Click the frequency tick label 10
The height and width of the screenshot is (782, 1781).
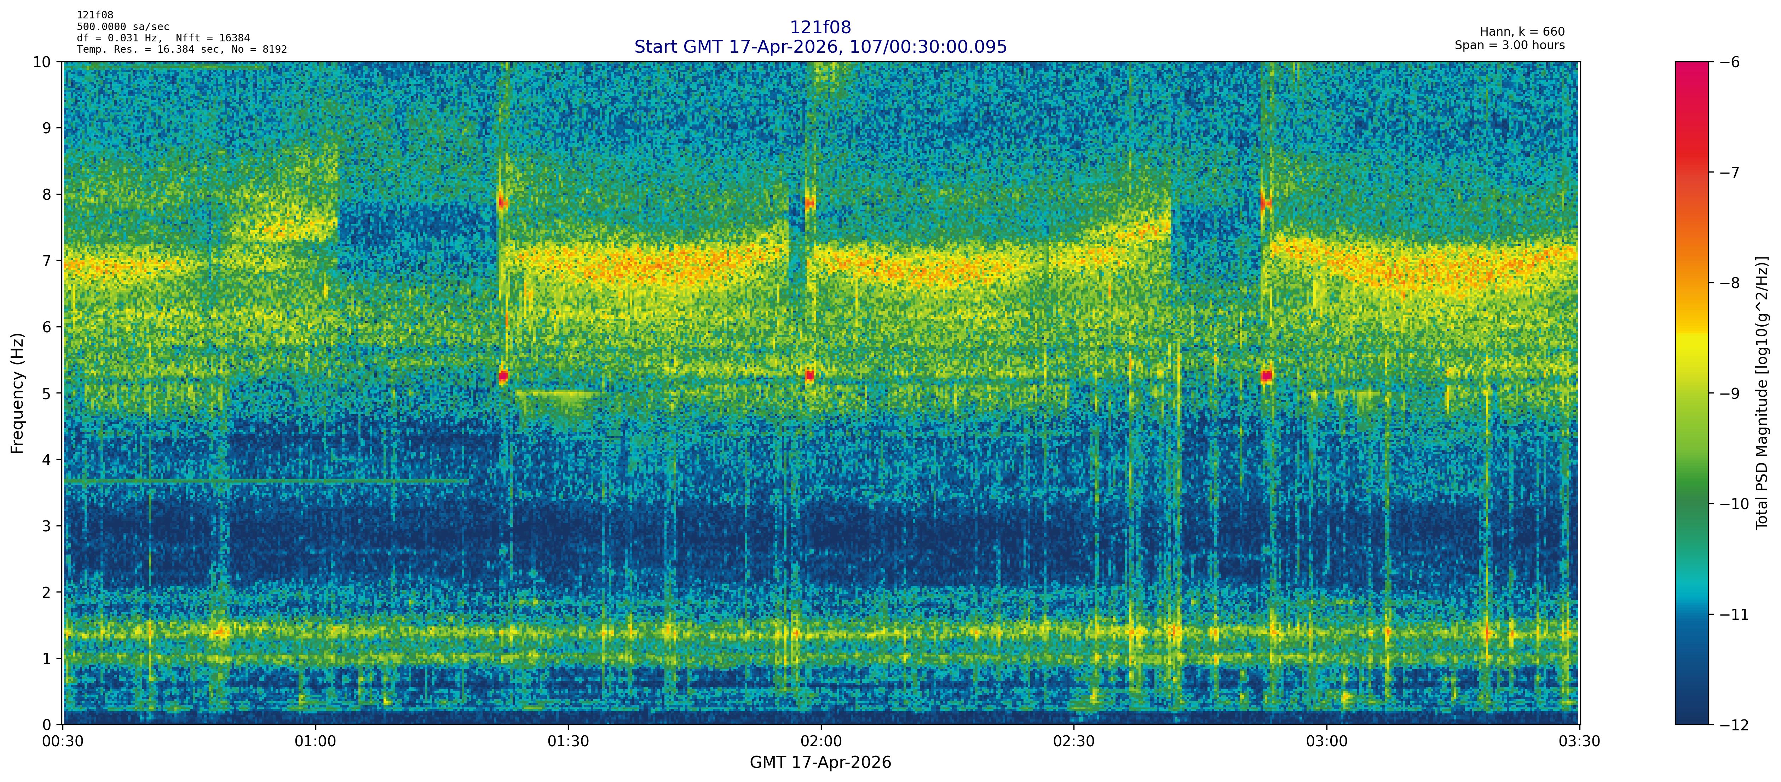[x=42, y=62]
